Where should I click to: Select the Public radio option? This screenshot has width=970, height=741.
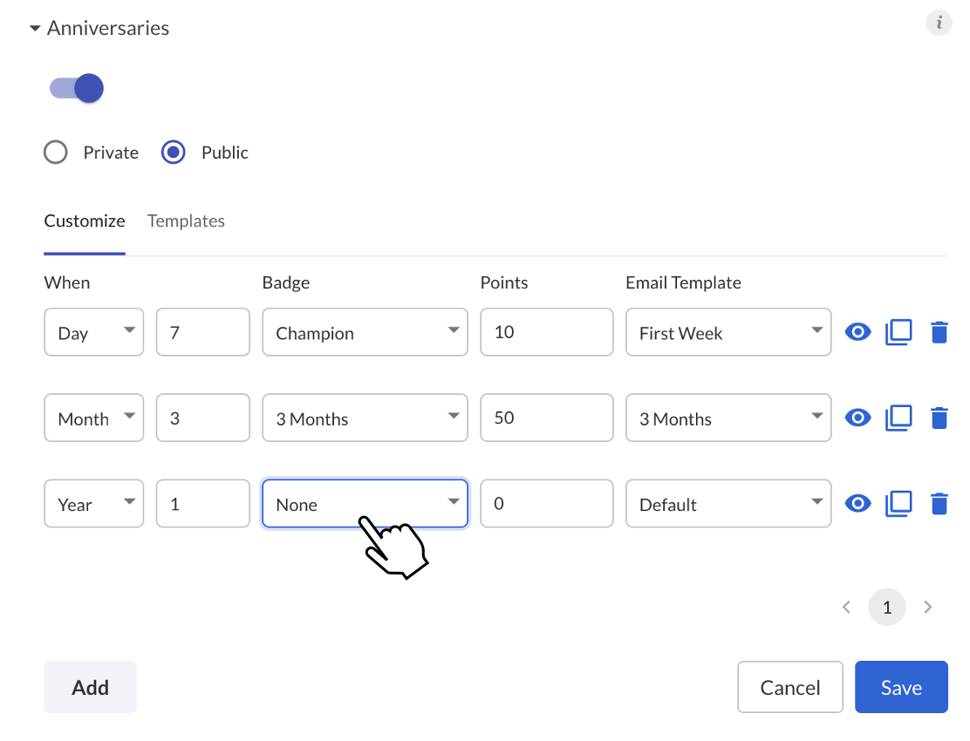coord(174,152)
